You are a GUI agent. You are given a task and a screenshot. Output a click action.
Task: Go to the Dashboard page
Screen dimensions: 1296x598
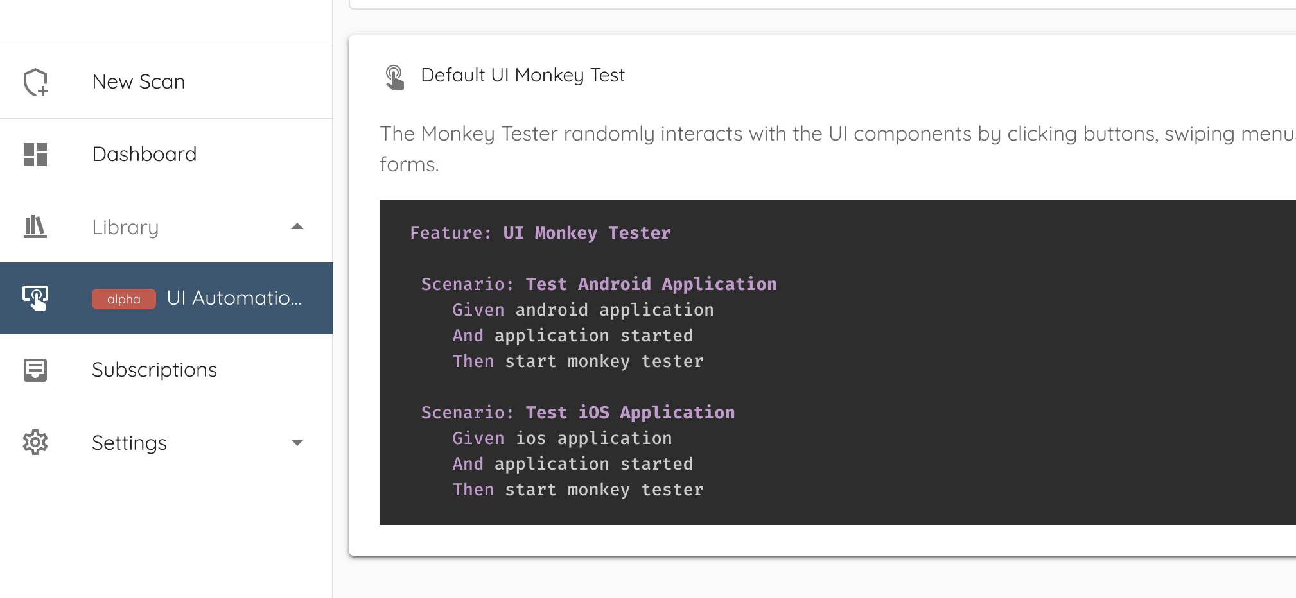(166, 155)
